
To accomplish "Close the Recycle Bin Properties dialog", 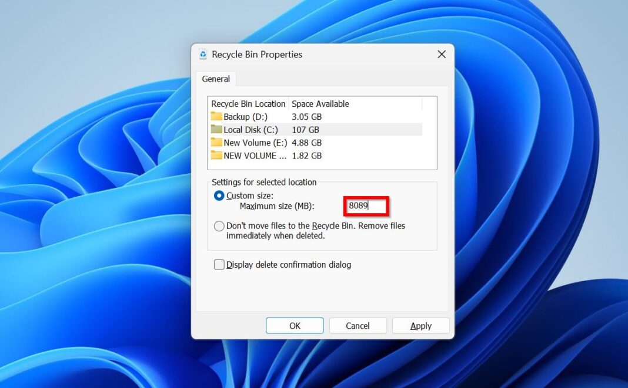I will point(442,54).
